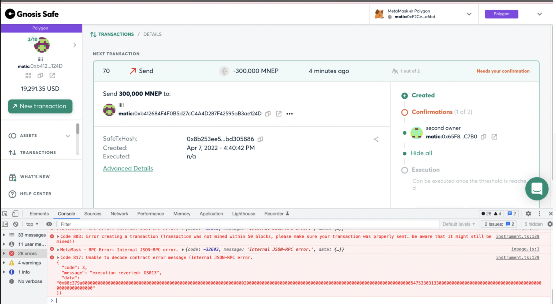The image size is (556, 304).
Task: Expand the Polygon network selector
Action: tap(539, 14)
